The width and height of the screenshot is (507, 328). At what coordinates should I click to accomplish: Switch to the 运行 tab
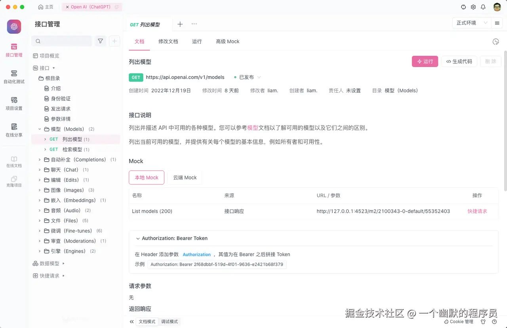(x=197, y=42)
